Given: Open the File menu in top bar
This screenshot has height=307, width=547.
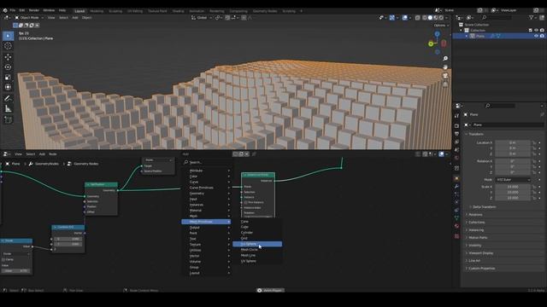Looking at the screenshot, I should 13,10.
